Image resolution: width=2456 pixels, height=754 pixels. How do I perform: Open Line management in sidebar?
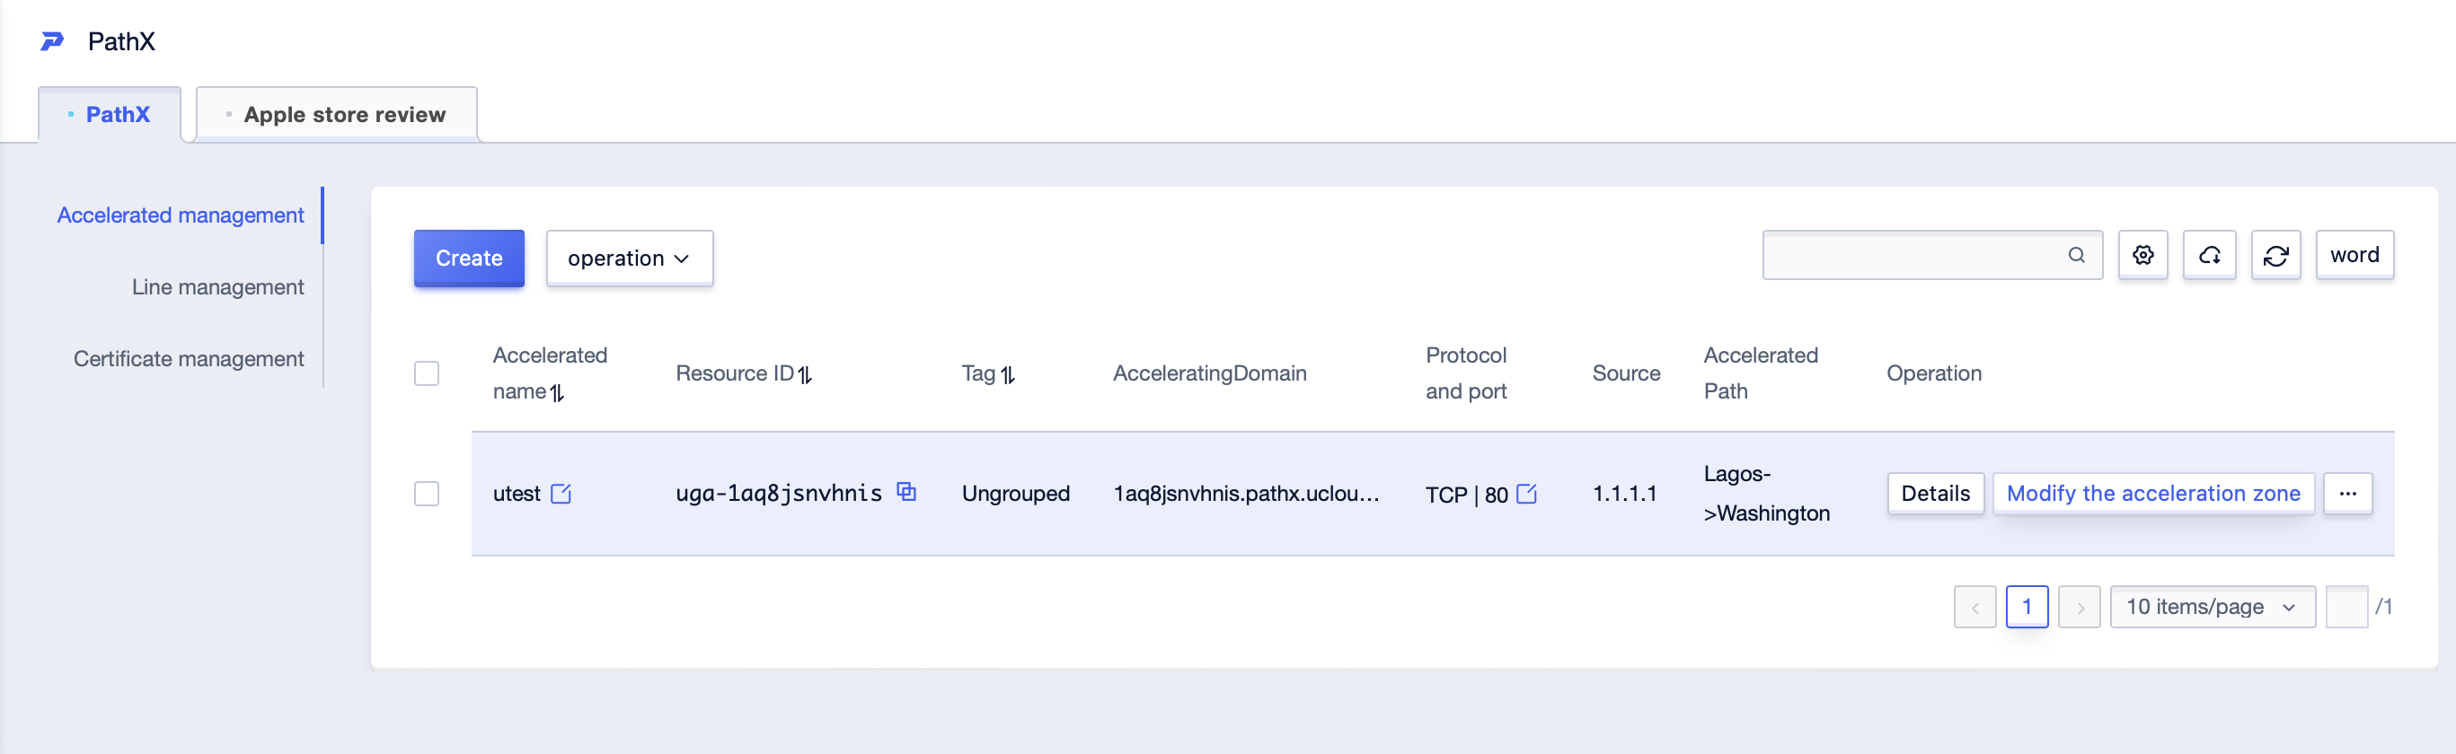tap(217, 287)
